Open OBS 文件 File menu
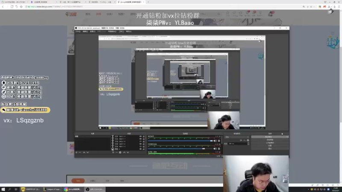This screenshot has width=342, height=192. click(78, 32)
